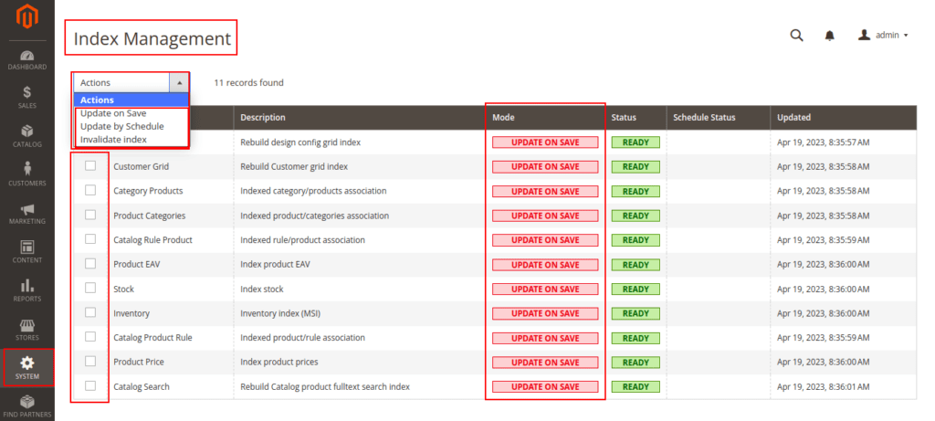Screen dimensions: 935x421
Task: Open the Reports sidebar menu
Action: [26, 290]
